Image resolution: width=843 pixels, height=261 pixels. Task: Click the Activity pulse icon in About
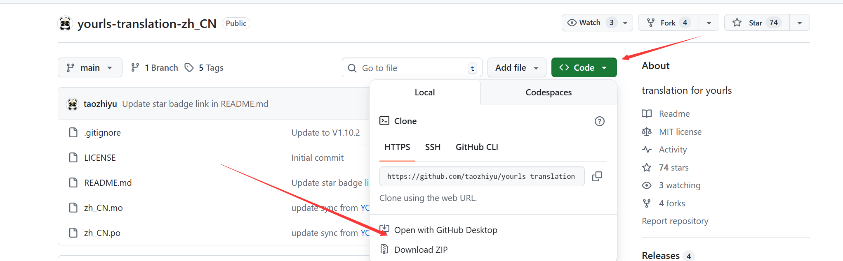coord(647,150)
